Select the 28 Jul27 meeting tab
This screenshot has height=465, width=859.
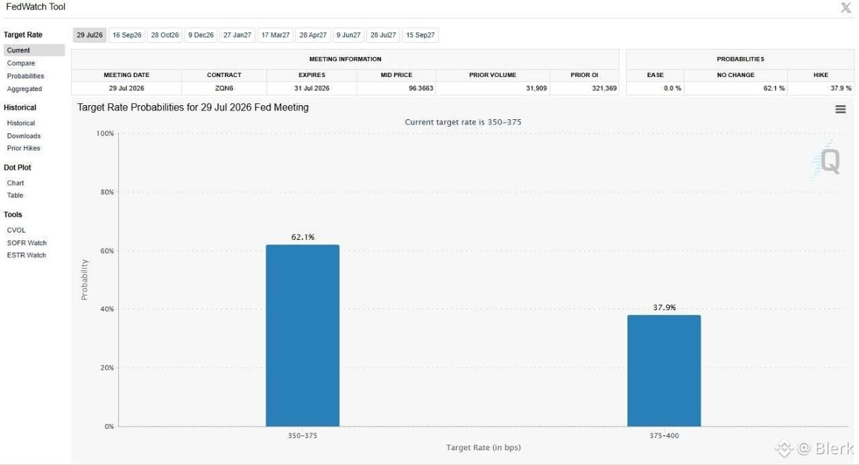tap(384, 35)
